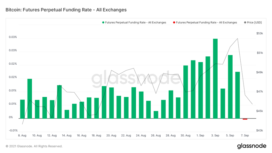Click the 30. Aug x-axis label
Image resolution: width=272 pixels, height=153 pixels.
(186, 136)
